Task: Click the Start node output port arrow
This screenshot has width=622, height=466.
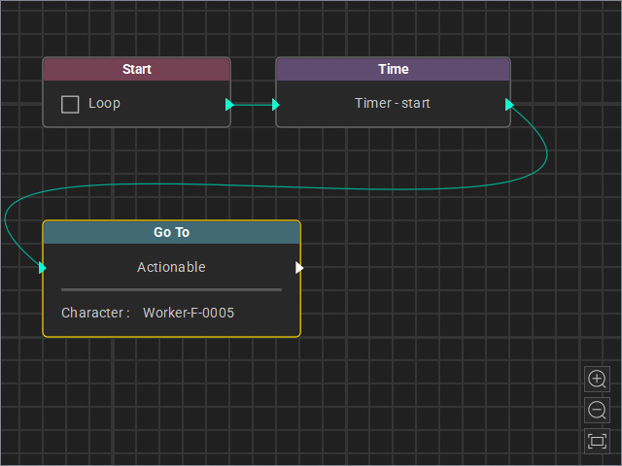Action: pyautogui.click(x=229, y=105)
